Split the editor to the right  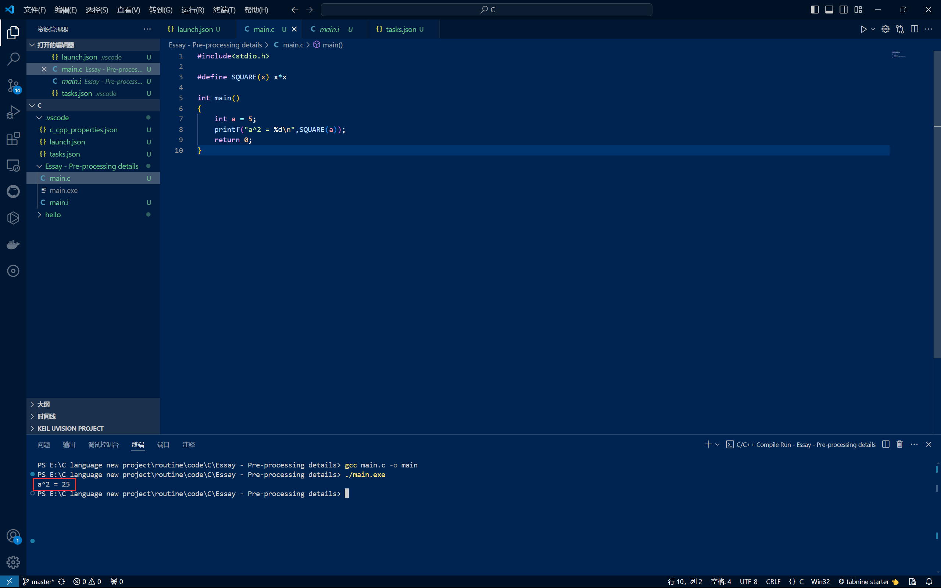[x=915, y=29]
